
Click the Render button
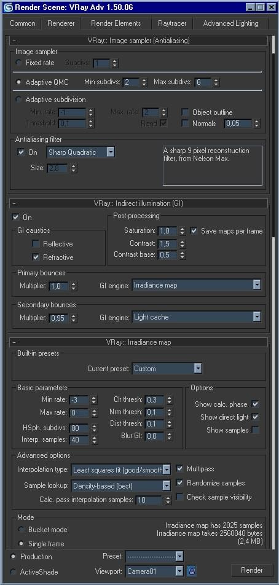tap(252, 570)
